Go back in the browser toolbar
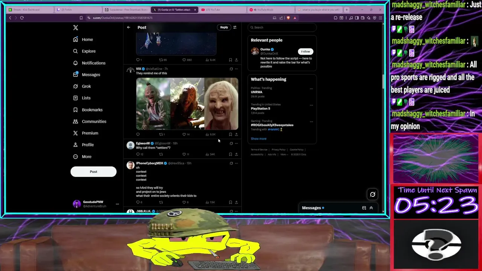 [10, 18]
